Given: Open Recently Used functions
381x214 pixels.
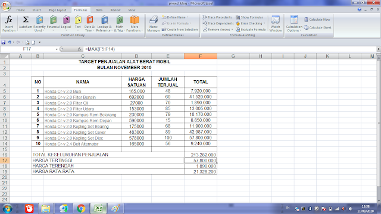Looking at the screenshot, I should pyautogui.click(x=40, y=24).
